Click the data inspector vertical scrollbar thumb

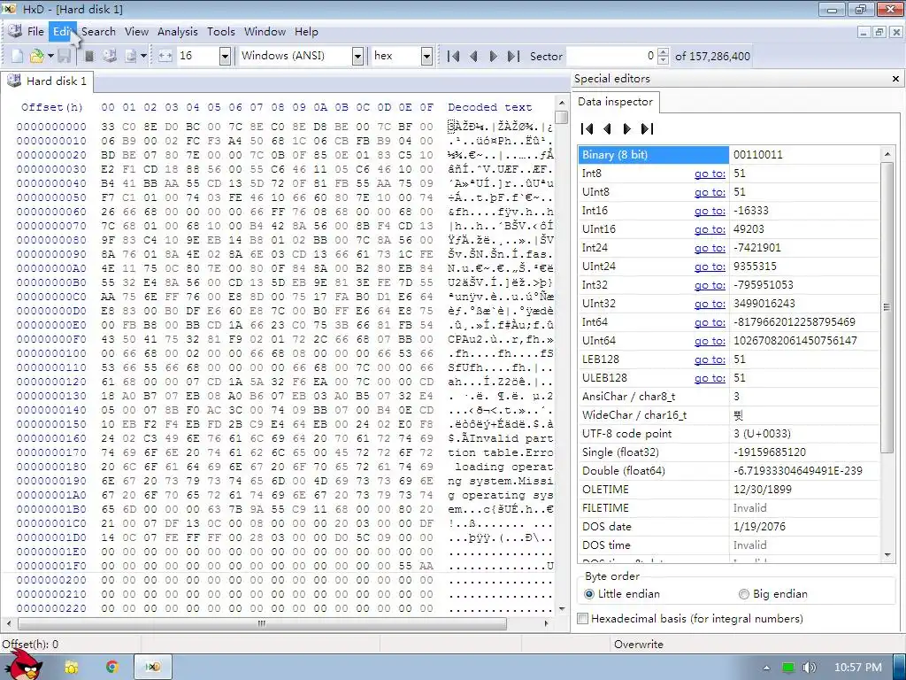[x=887, y=307]
